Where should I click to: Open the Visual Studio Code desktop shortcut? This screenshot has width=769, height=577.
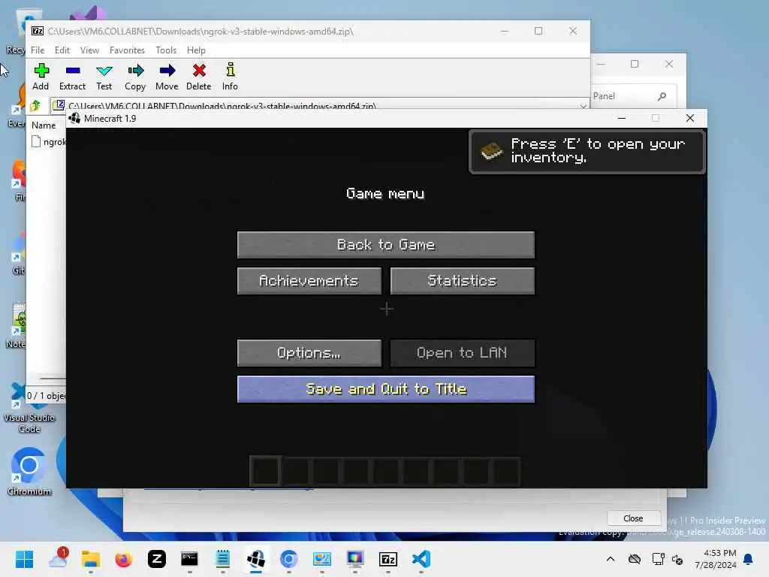click(x=29, y=407)
